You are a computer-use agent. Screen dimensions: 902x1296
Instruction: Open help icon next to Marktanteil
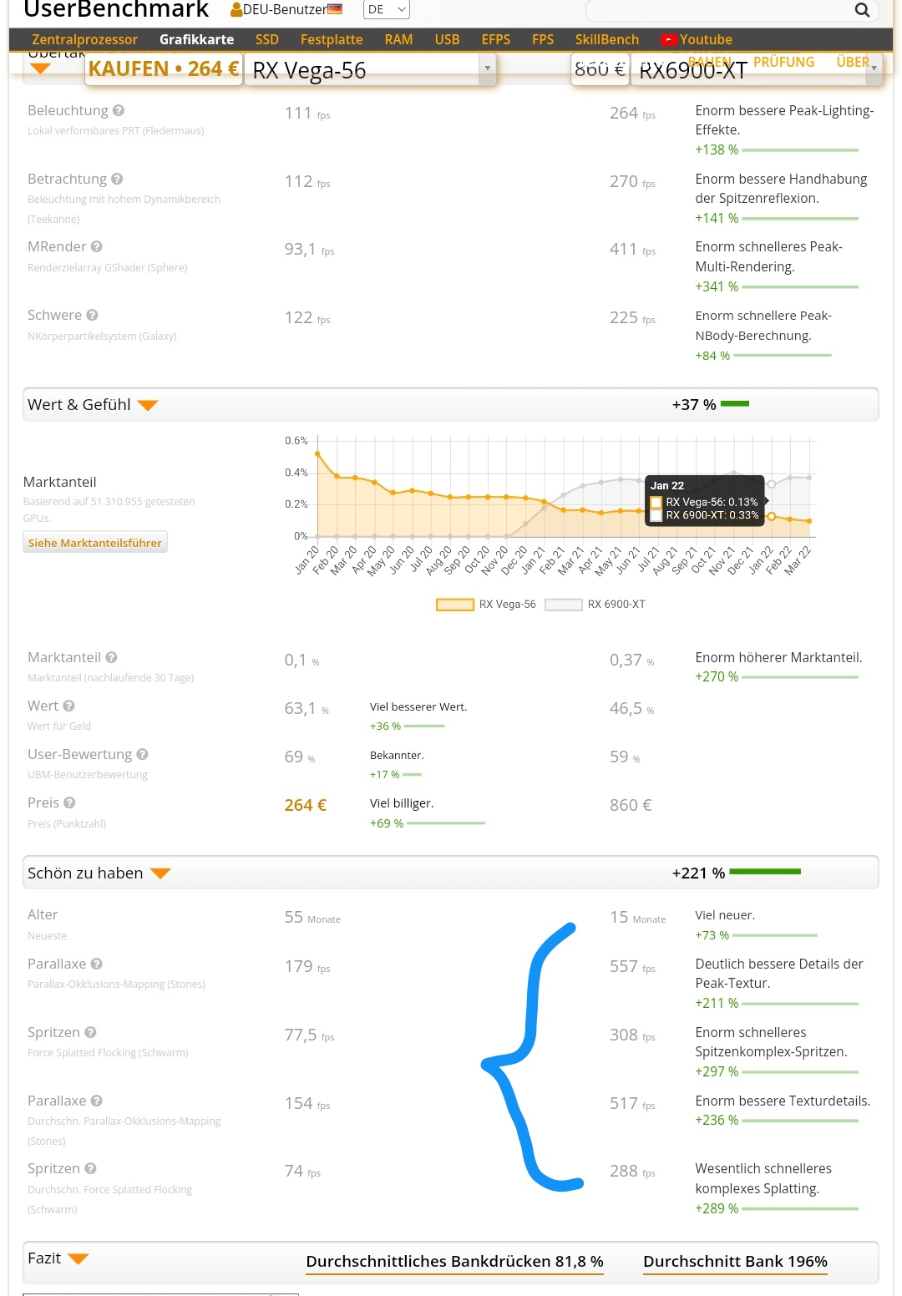(x=111, y=657)
